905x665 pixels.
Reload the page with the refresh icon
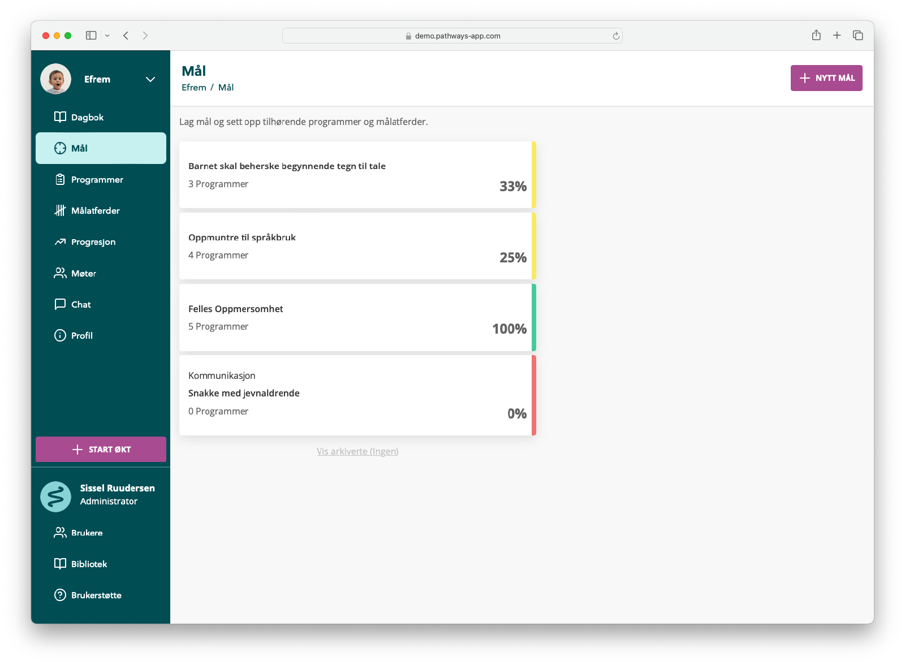coord(616,36)
